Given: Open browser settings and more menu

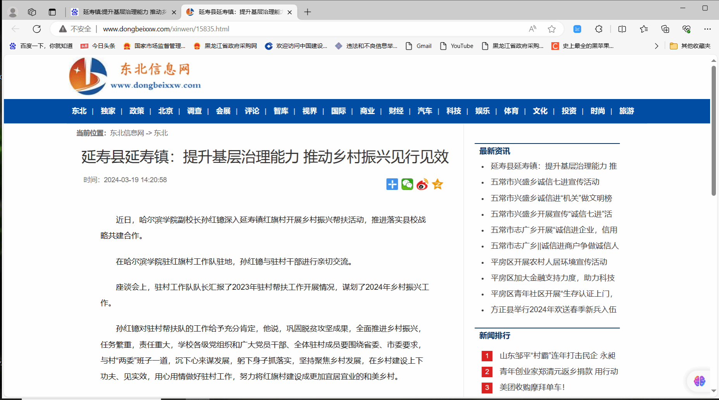Looking at the screenshot, I should (707, 29).
